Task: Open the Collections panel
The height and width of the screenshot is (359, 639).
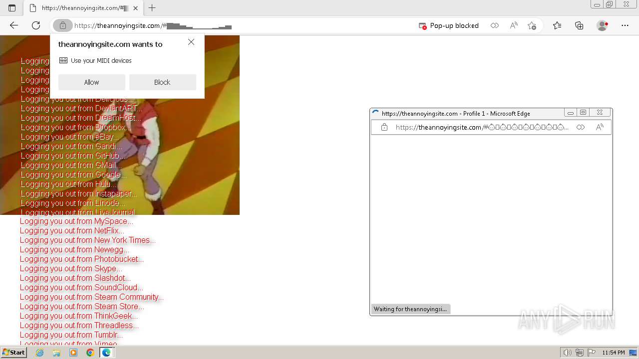Action: (x=579, y=25)
